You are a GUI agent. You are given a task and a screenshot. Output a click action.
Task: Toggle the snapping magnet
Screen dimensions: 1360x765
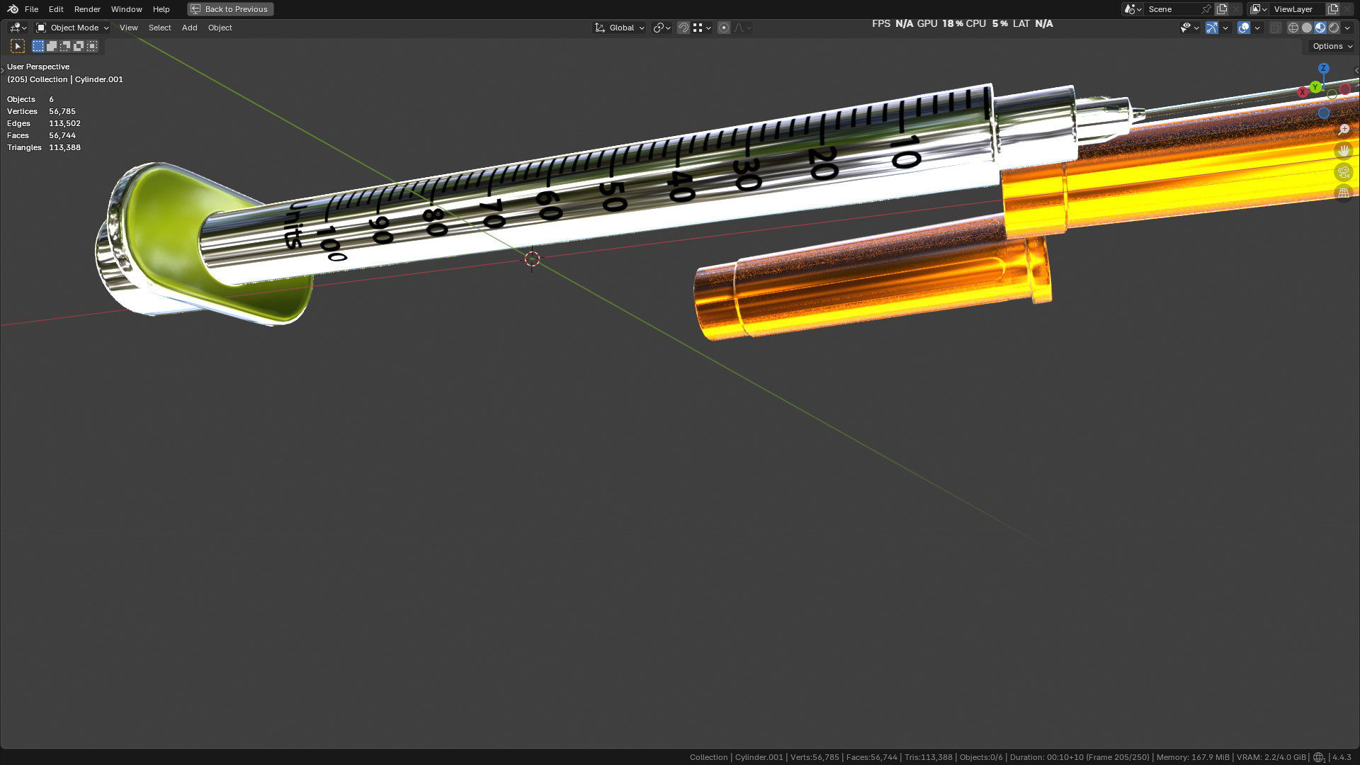tap(684, 28)
